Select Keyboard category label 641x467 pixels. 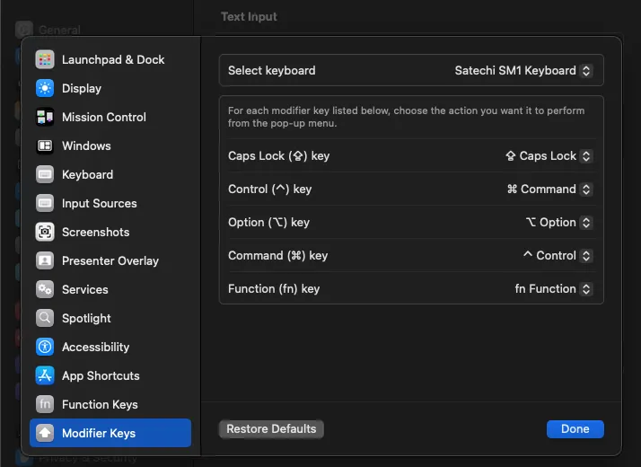[87, 174]
